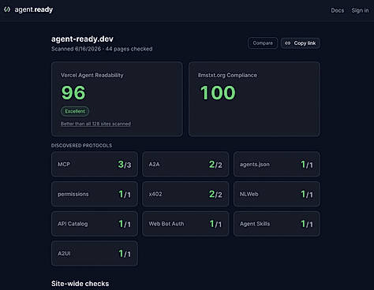Open the API Catalog protocol card
This screenshot has height=290, width=374.
[95, 224]
